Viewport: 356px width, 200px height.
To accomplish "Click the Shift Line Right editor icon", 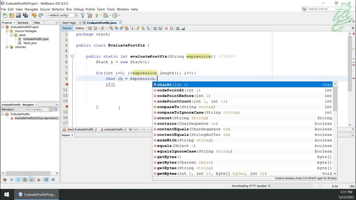I will click(160, 28).
